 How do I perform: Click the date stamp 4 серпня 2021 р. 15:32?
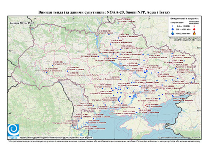pos(21,23)
